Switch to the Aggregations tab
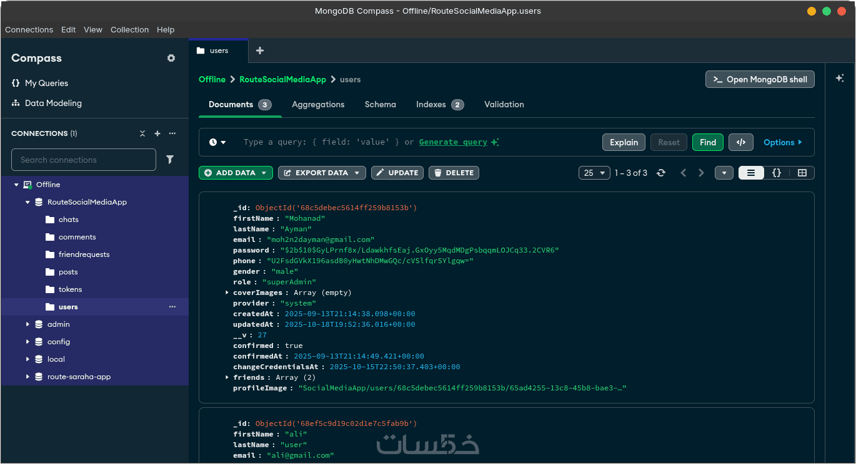856x464 pixels. tap(318, 104)
